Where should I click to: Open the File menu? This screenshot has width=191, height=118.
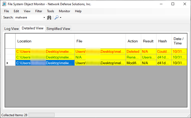click(x=6, y=11)
